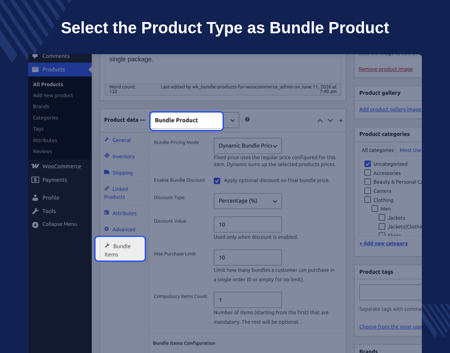Open Reviews submenu item

click(x=43, y=151)
